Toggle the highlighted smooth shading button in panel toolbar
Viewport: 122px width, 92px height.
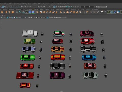click(x=7, y=18)
